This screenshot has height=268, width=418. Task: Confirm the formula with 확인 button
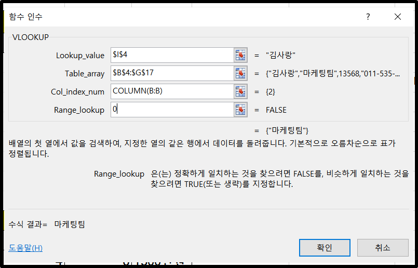coord(325,247)
